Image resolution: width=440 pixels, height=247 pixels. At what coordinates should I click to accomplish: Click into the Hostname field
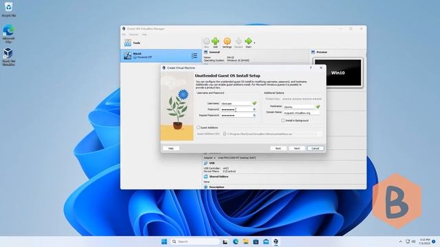299,107
